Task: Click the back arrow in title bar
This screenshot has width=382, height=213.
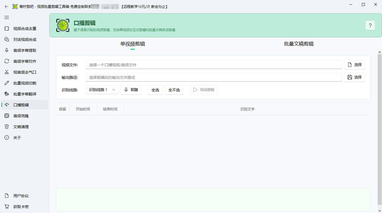Action: click(7, 7)
